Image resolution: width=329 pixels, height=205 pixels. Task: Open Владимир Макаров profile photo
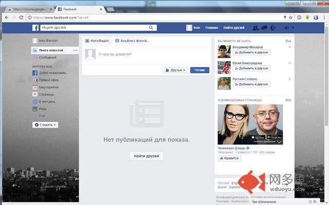coord(224,51)
